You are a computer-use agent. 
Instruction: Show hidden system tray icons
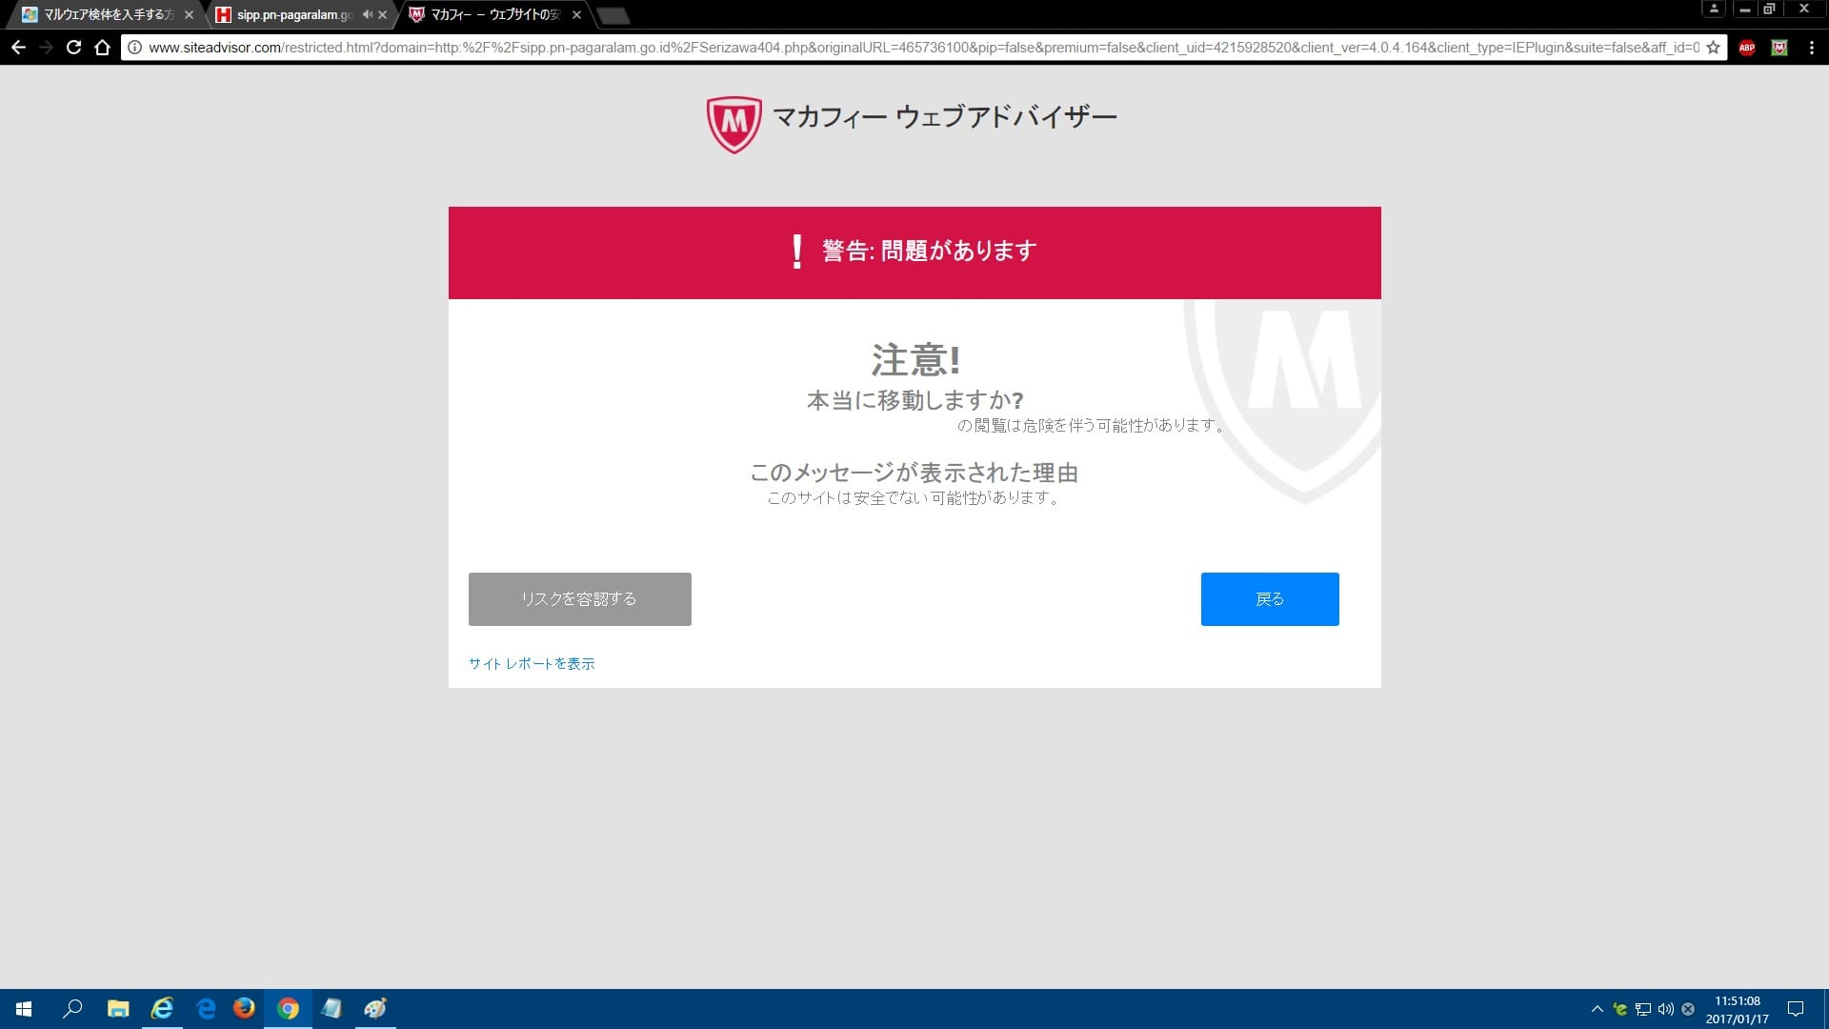point(1598,1009)
